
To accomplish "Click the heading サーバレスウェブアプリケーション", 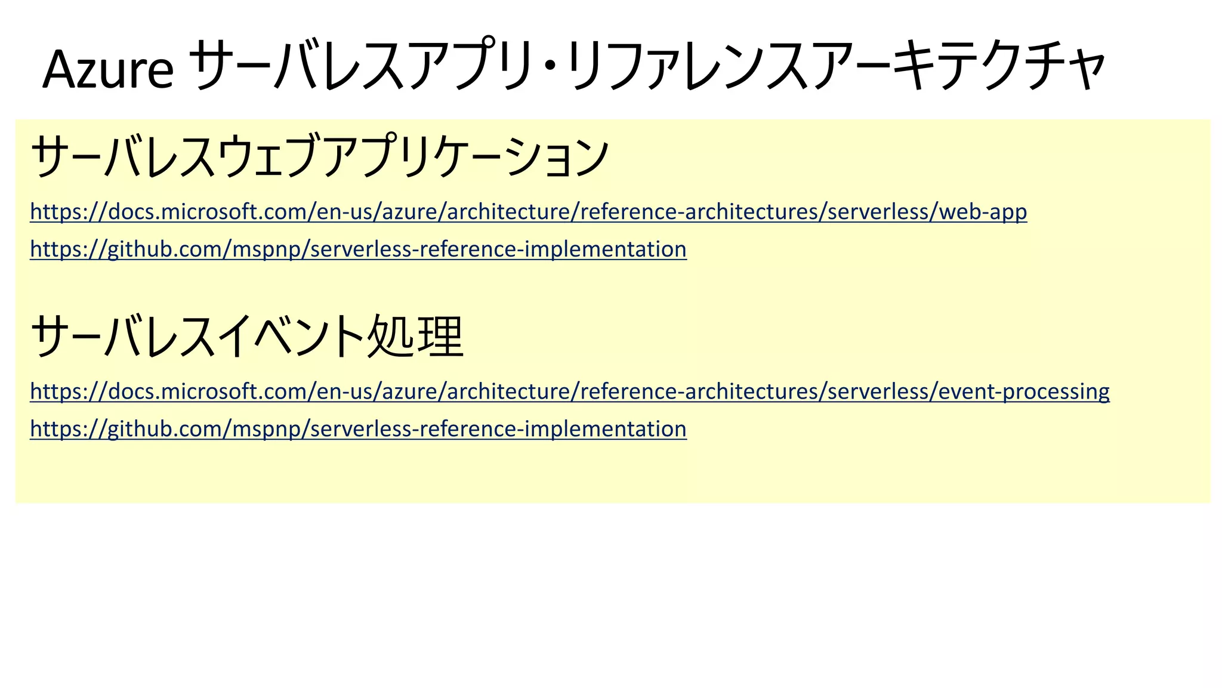I will click(x=319, y=156).
